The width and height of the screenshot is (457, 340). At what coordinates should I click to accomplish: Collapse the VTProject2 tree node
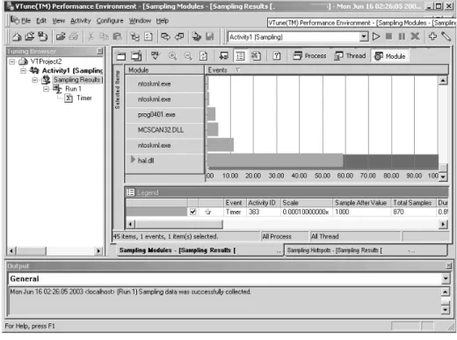pos(12,61)
